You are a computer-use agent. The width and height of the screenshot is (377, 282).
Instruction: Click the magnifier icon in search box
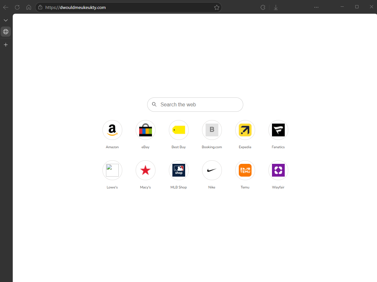pos(155,104)
